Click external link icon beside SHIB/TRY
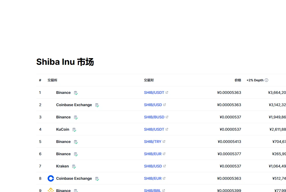286x192 pixels. tap(164, 142)
